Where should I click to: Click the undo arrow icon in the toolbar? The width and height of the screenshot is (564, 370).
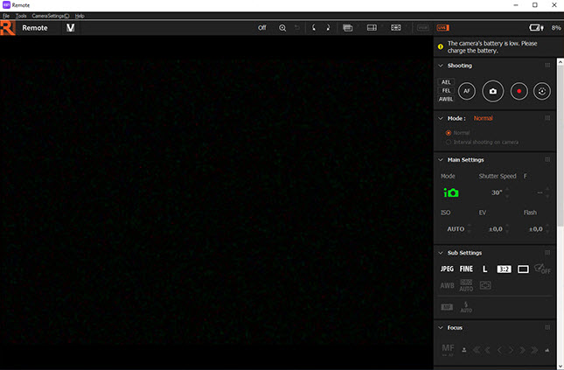click(296, 28)
